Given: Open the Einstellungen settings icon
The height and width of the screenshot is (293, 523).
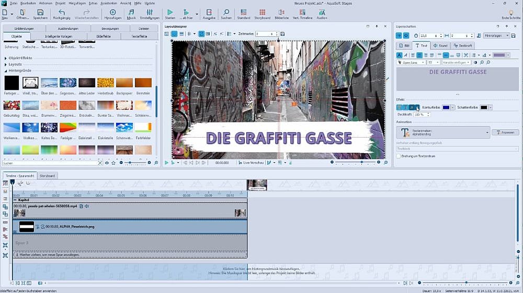Looking at the screenshot, I should [x=150, y=13].
